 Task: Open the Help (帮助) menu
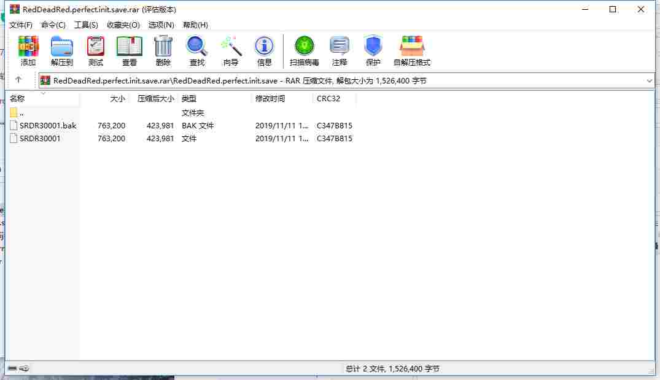coord(195,25)
